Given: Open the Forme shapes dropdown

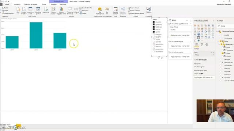Looking at the screenshot, I should 83,13.
